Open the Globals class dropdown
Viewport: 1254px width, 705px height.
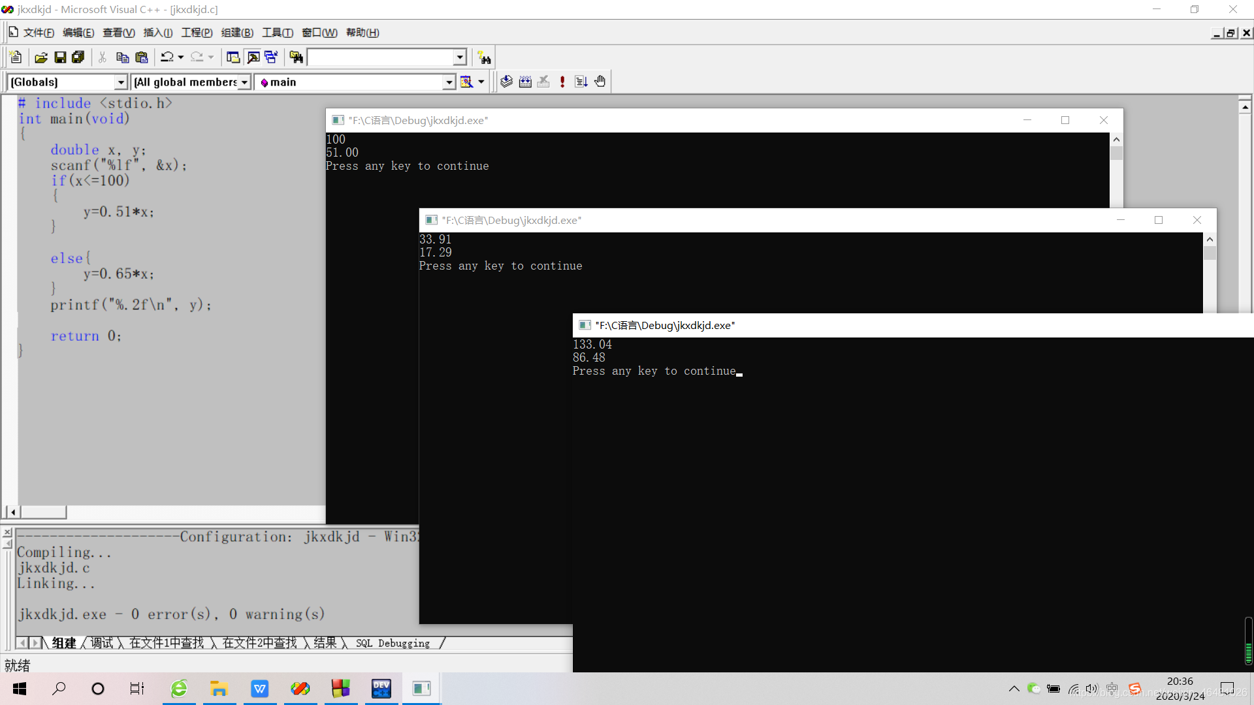121,82
